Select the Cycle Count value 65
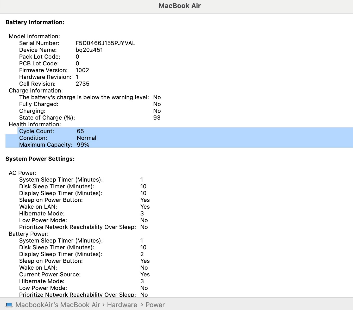The height and width of the screenshot is (310, 353). (x=80, y=131)
